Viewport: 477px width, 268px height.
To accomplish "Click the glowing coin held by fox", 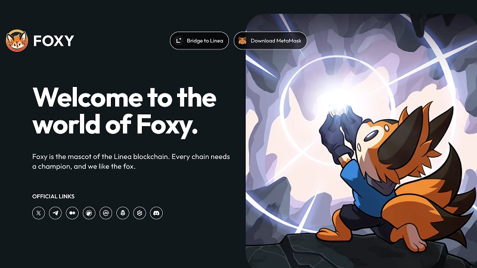I will (x=337, y=110).
